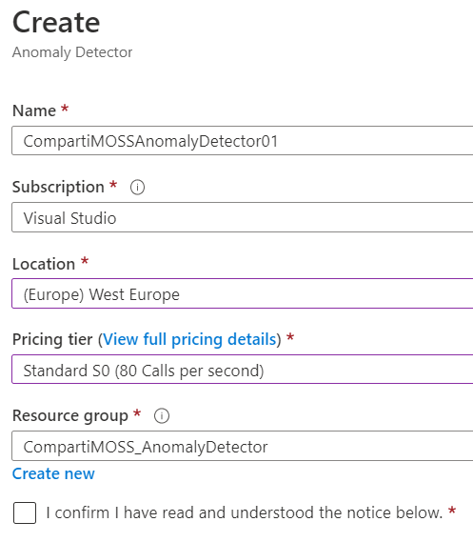Click the Subscription field label

(x=58, y=188)
